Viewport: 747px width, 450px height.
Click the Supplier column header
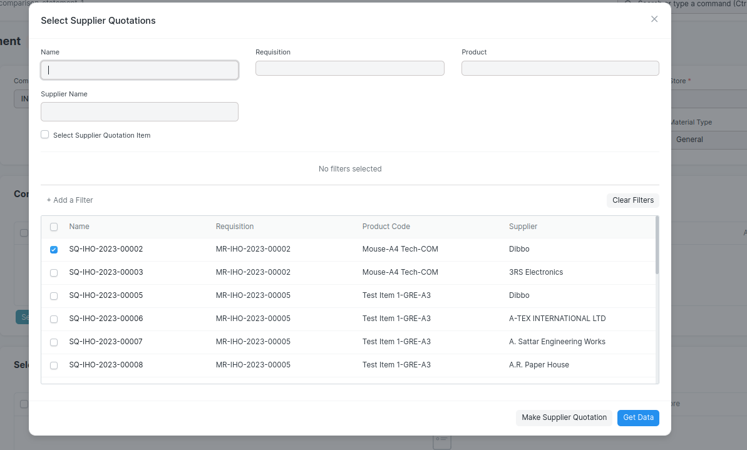pos(523,227)
